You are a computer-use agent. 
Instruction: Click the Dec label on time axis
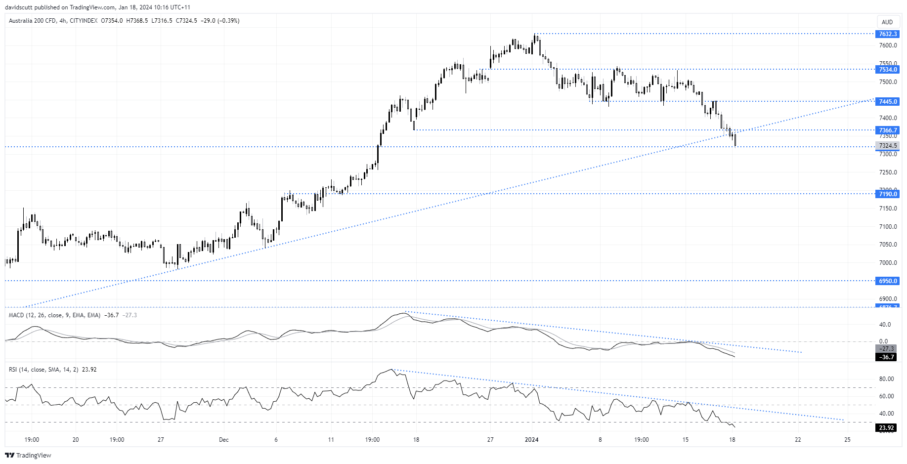(224, 440)
